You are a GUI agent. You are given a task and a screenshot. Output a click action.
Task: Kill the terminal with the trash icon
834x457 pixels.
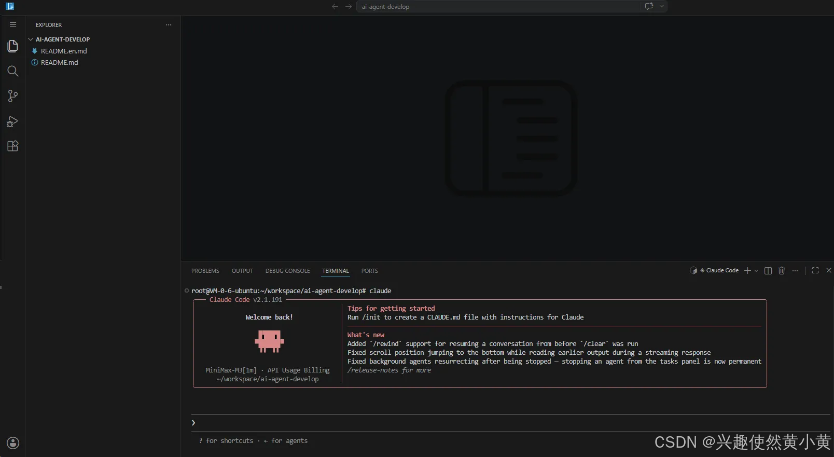pos(782,270)
